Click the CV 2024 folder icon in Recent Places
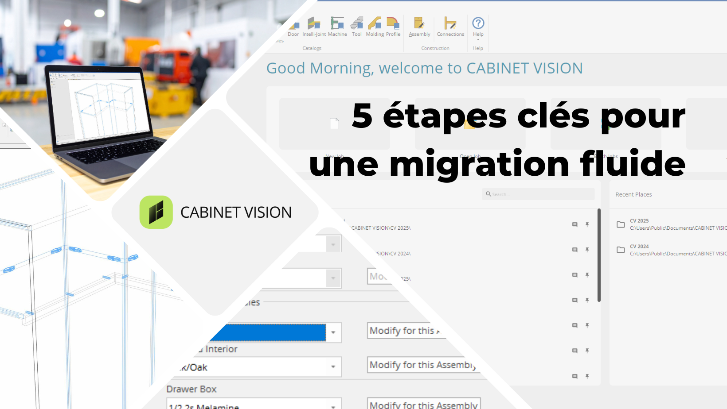727x409 pixels. point(621,250)
